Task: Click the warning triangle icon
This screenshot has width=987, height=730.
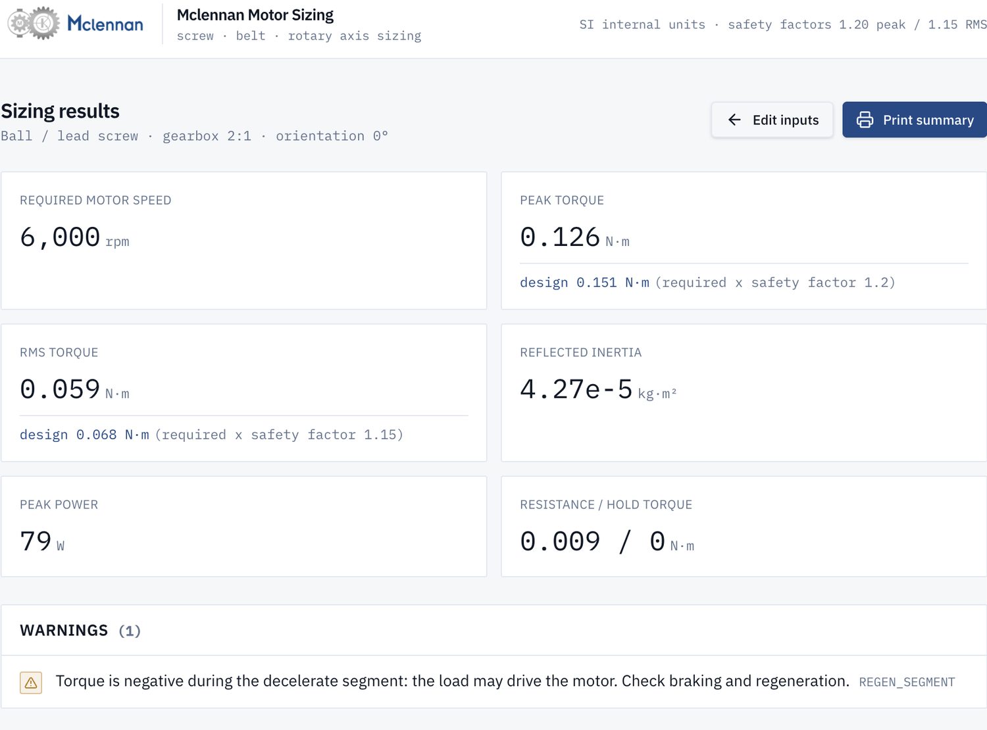Action: [31, 683]
